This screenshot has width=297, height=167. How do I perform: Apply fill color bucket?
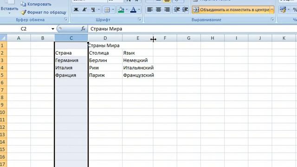coord(121,10)
